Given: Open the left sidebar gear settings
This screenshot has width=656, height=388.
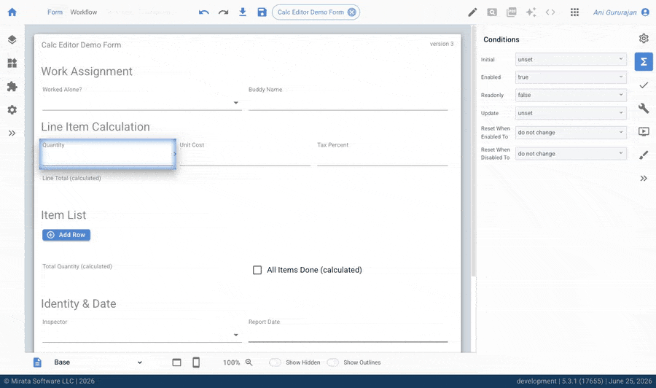Looking at the screenshot, I should (x=12, y=109).
